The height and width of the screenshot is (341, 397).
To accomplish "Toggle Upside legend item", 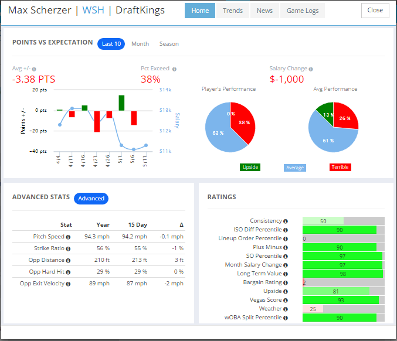I will click(250, 167).
